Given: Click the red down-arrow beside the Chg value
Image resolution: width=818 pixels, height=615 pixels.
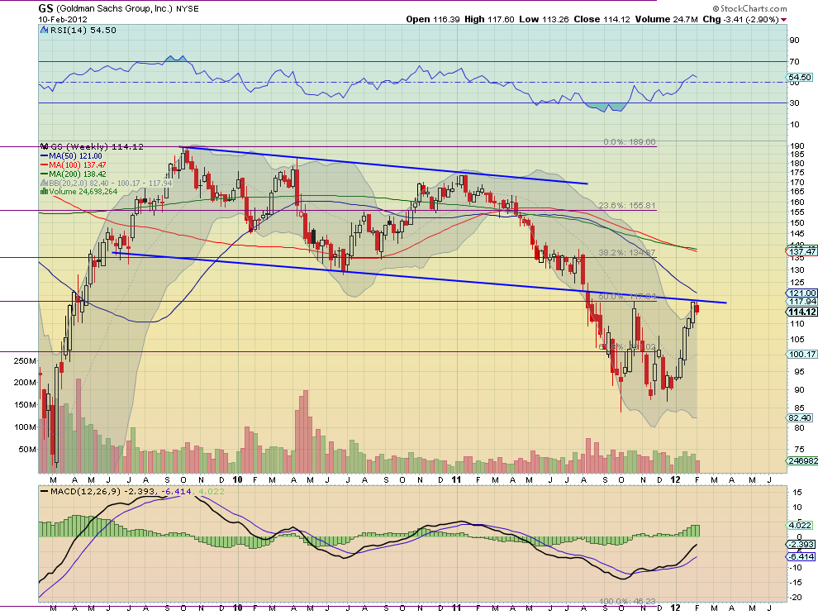Looking at the screenshot, I should pyautogui.click(x=784, y=20).
